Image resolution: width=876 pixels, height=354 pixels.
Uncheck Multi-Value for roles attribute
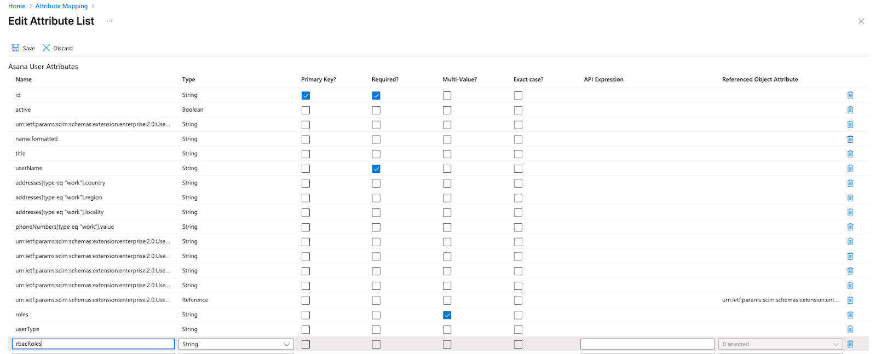[447, 315]
